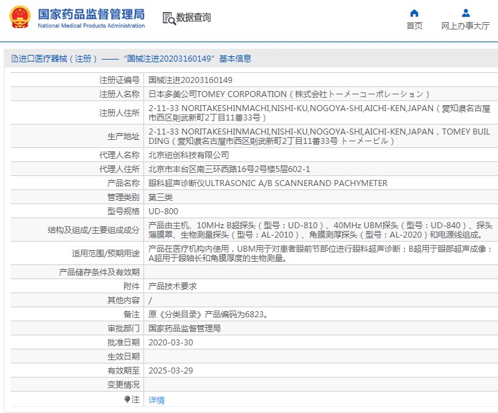Screen dimensions: 498x413
Task: Click the 产品储存条件及有效期 label
Action: point(99,272)
